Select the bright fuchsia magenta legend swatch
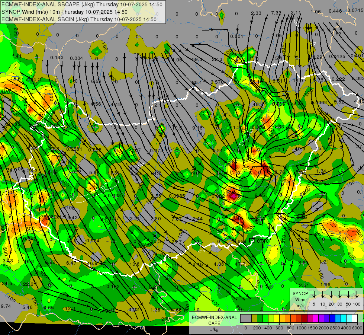 click(x=316, y=319)
